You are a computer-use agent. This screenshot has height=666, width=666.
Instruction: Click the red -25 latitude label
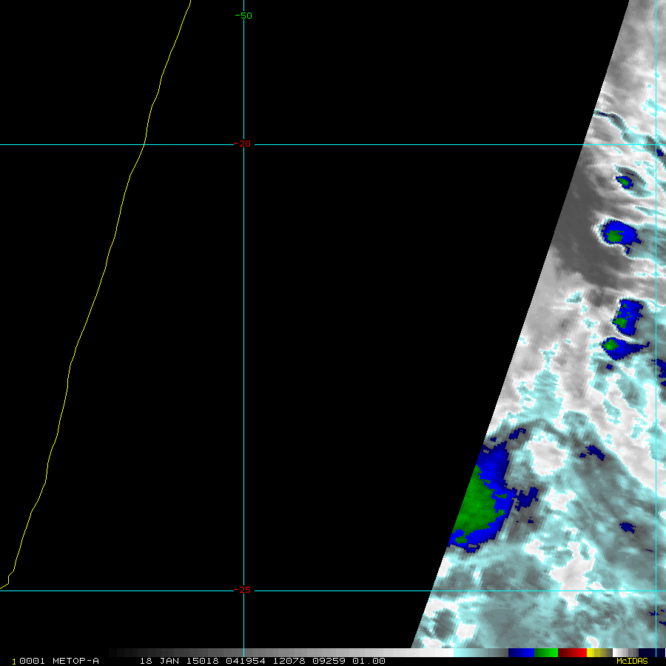243,590
